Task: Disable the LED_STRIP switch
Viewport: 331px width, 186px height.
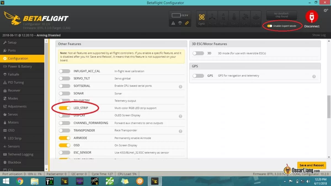Action: click(65, 108)
